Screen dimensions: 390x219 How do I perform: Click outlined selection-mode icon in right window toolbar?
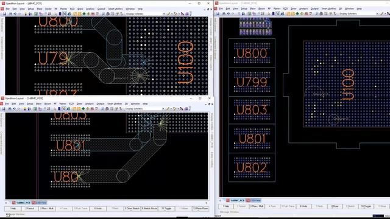[278, 13]
